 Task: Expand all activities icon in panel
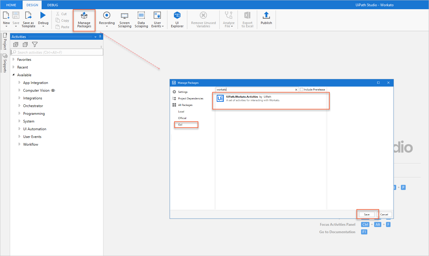(x=16, y=44)
